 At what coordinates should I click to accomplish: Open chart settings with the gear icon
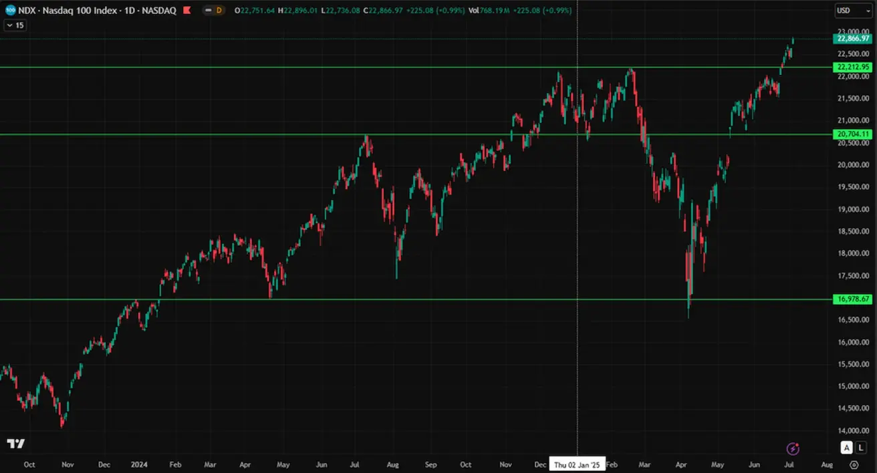coord(854,465)
